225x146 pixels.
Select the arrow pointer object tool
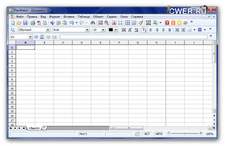point(13,30)
